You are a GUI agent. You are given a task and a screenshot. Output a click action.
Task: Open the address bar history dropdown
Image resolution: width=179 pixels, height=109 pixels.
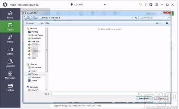[x=132, y=18]
